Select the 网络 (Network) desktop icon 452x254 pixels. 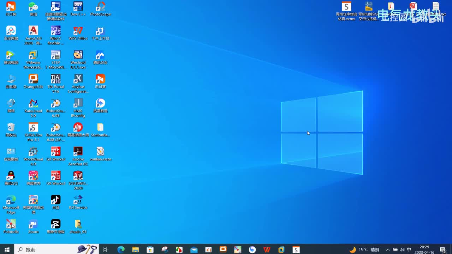(11, 106)
